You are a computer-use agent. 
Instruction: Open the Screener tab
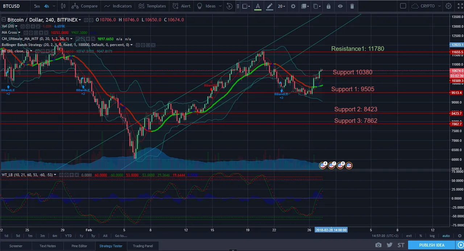coord(16,246)
